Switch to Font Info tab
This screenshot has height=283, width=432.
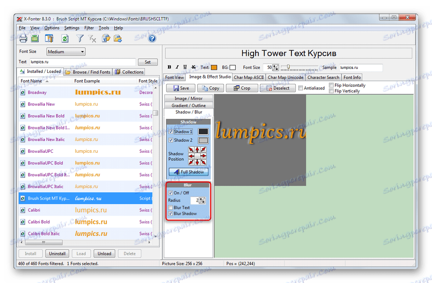(x=352, y=77)
